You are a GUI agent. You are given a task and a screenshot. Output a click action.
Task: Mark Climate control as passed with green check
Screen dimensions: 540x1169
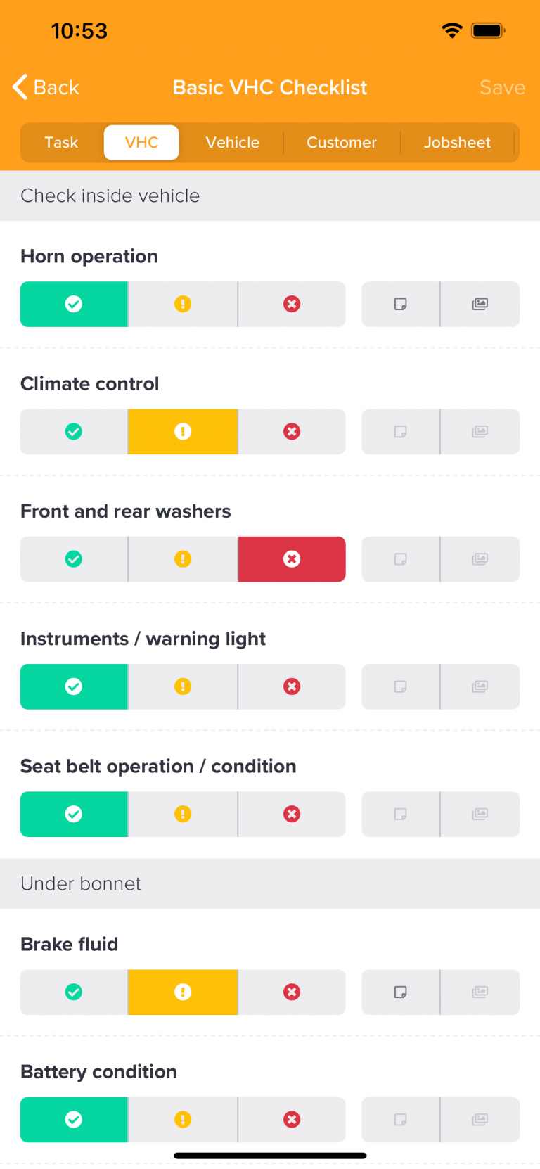click(x=74, y=431)
